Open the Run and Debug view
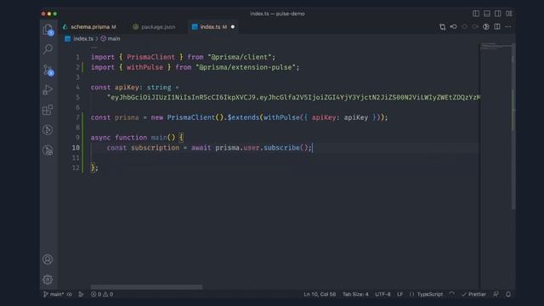This screenshot has width=544, height=306. click(48, 90)
